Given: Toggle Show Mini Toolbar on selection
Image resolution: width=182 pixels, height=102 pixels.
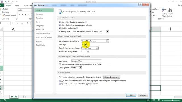Looking at the screenshot, I should pos(60,22).
